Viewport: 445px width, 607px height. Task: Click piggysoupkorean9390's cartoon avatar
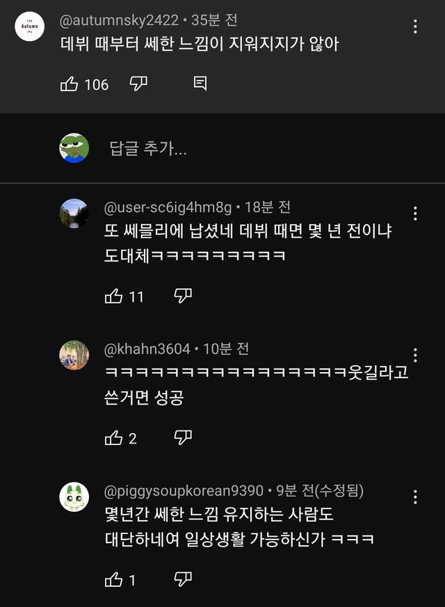click(x=74, y=496)
